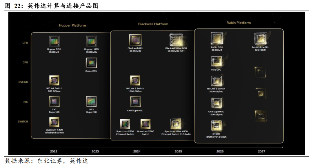Select the Quantum-X400 Infiniband Switch icon
313x164 pixels.
[x=54, y=122]
